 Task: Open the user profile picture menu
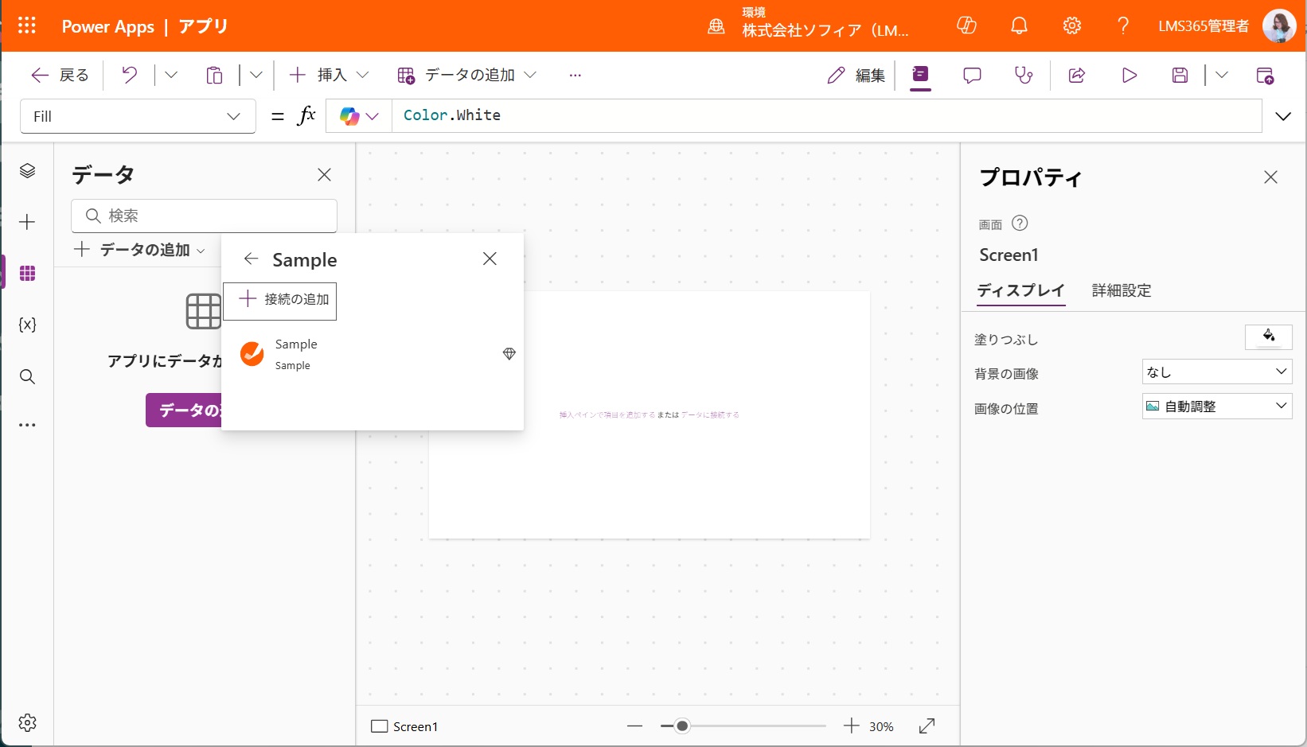tap(1279, 26)
